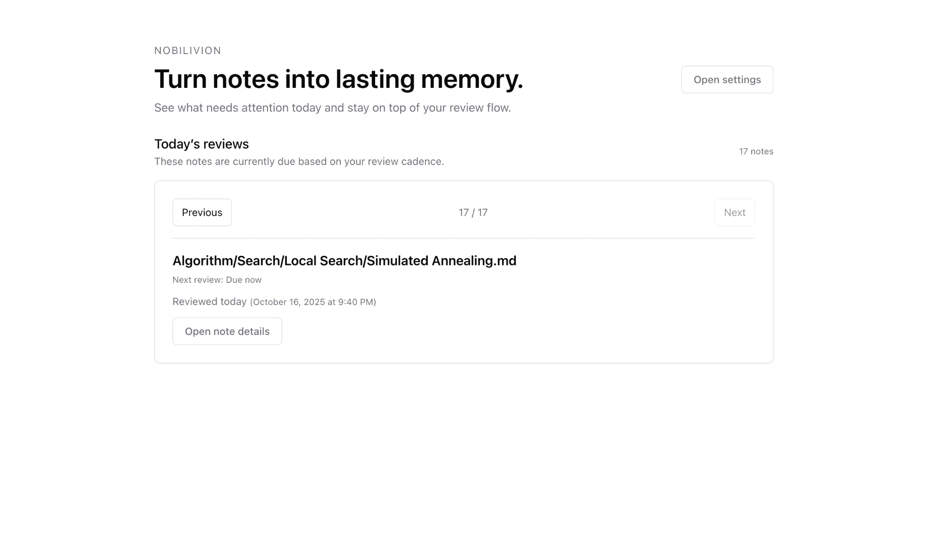
Task: Click 'Due now' in the next review line
Action: [x=244, y=280]
